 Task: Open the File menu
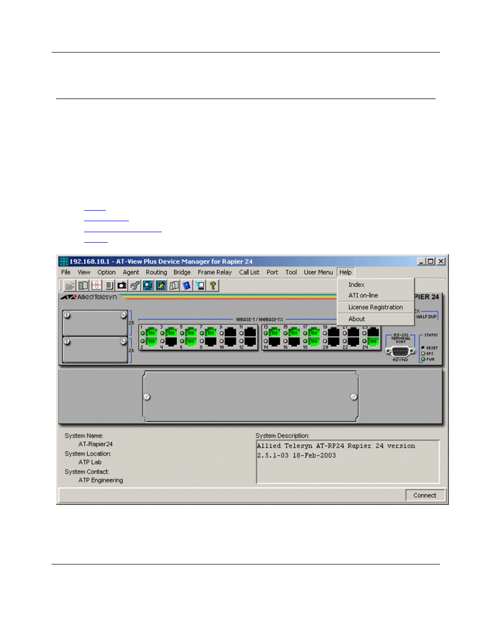click(66, 272)
